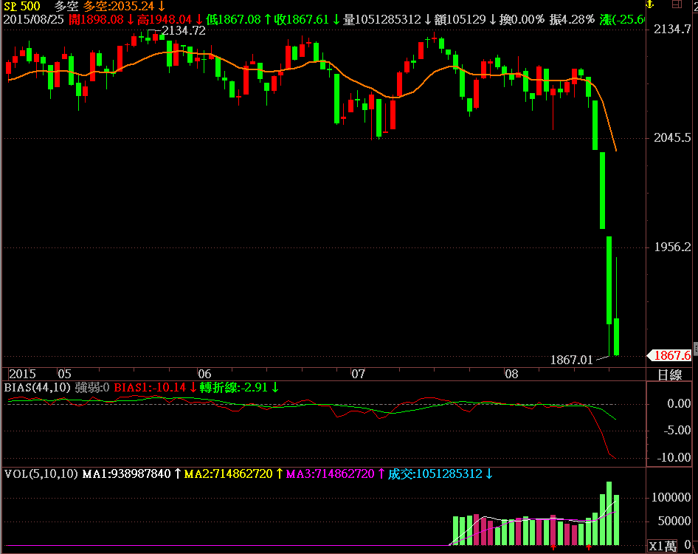Viewport: 698px width, 554px height.
Task: Click the X1萬 volume unit label
Action: click(x=663, y=546)
